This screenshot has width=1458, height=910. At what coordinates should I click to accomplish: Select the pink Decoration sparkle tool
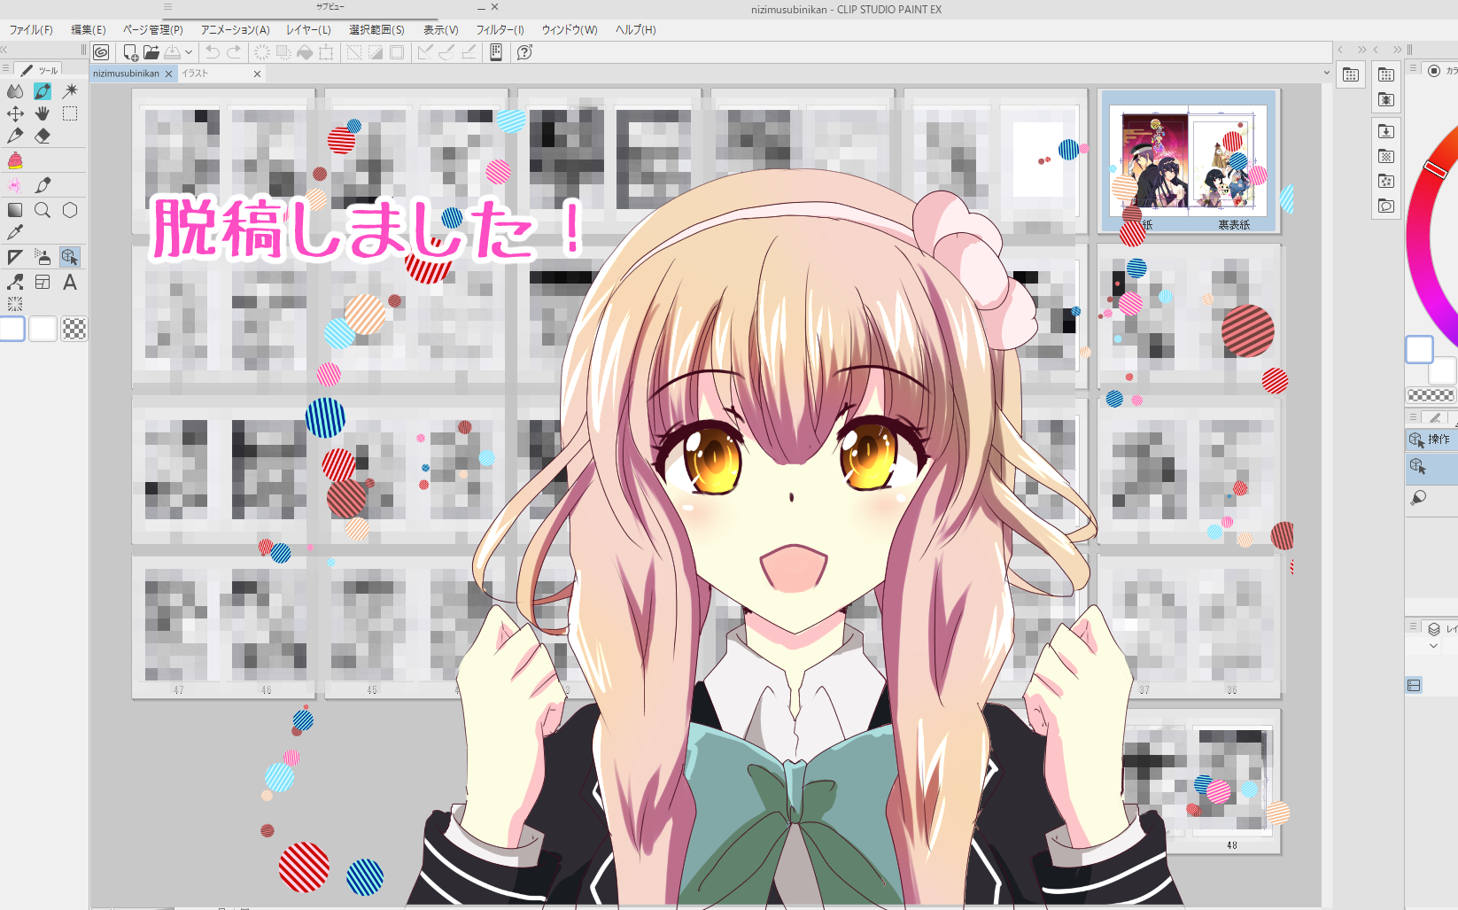click(x=15, y=185)
